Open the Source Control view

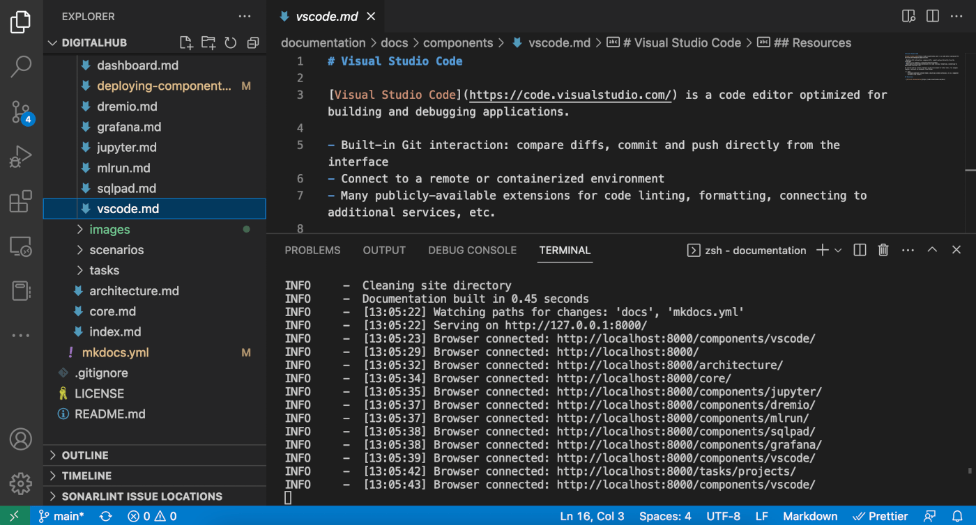(21, 112)
